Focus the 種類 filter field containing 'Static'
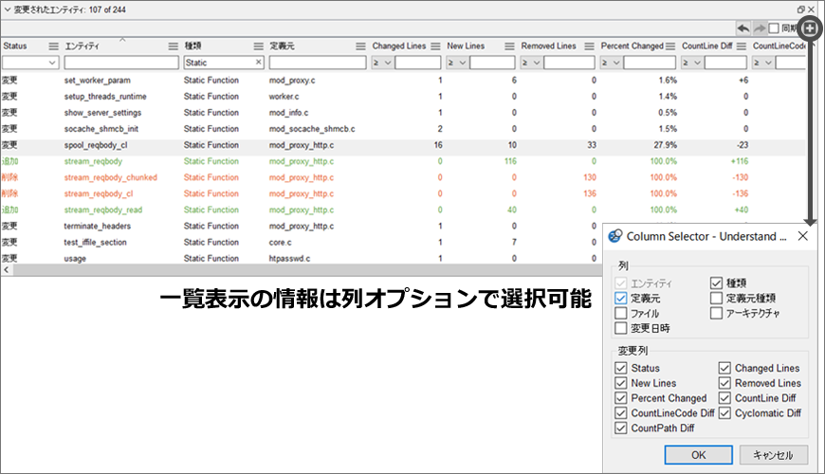Screen dimensions: 825x474 (x=224, y=63)
